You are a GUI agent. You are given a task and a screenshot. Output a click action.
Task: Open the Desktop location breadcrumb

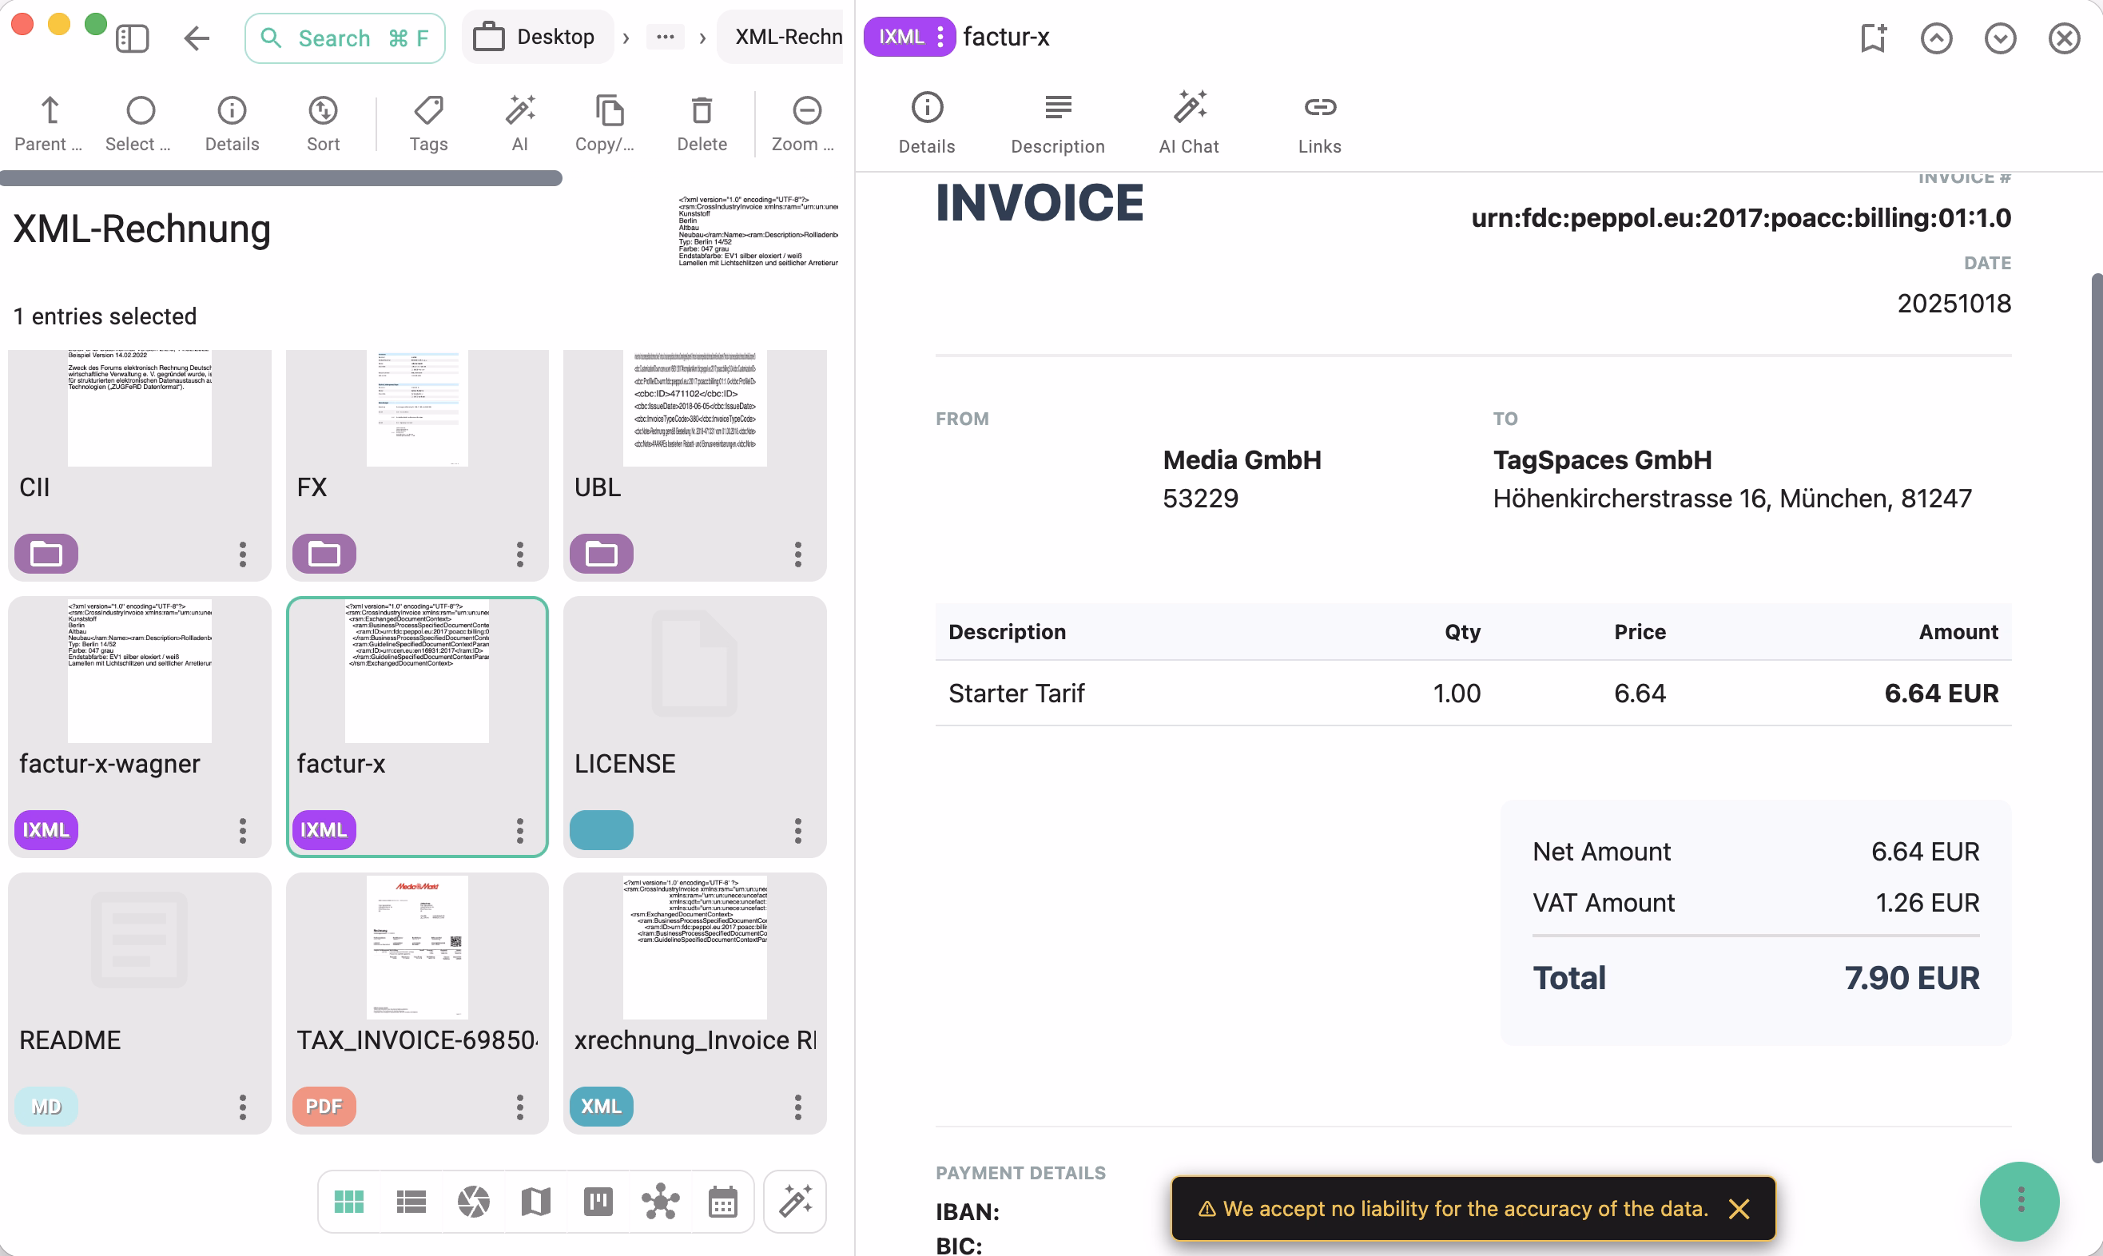537,38
